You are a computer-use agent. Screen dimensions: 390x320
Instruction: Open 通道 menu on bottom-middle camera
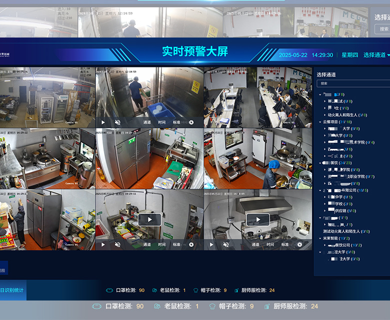pyautogui.click(x=147, y=244)
